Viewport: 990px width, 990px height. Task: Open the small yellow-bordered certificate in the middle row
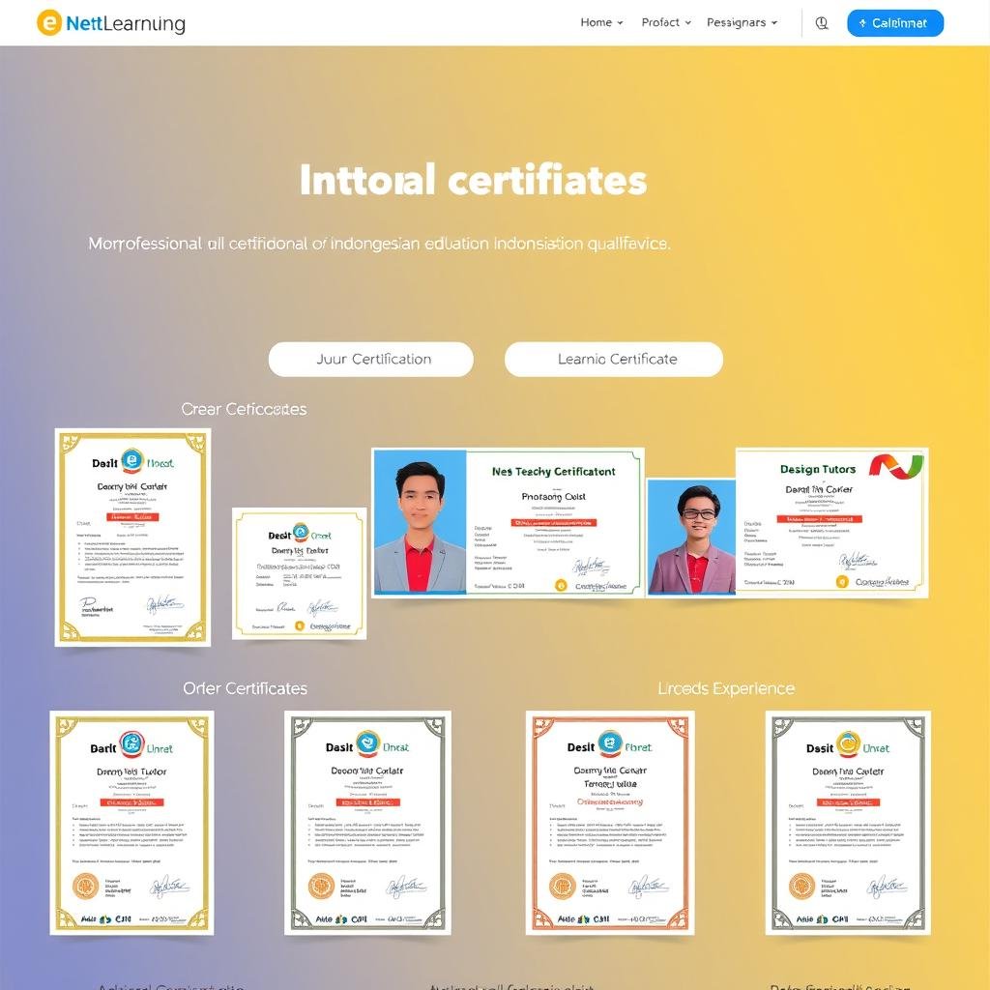pos(300,573)
